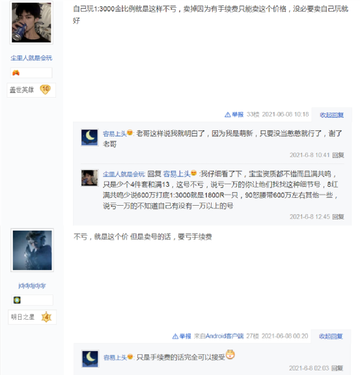360x375 pixels.
Task: Collapse replies with 收起回复 on floor 33
Action: (x=331, y=115)
